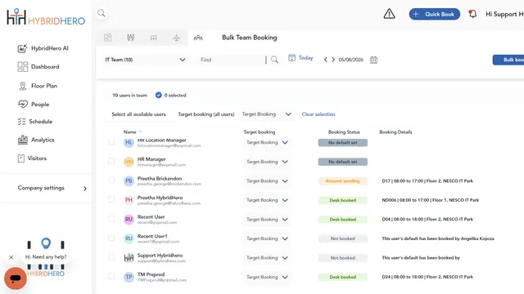Click the warning triangle alert icon
524x294 pixels.
coord(389,14)
